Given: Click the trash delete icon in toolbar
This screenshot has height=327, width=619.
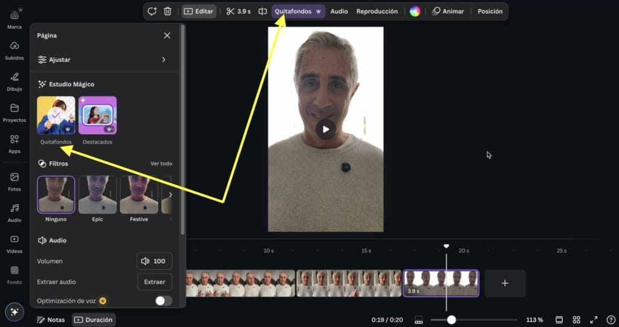Looking at the screenshot, I should [x=168, y=11].
